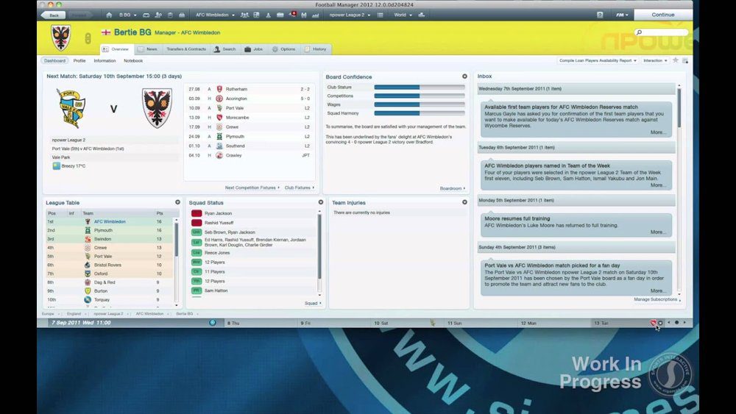Select the Dashboard sub-tab
This screenshot has height=414, width=736.
coord(55,60)
